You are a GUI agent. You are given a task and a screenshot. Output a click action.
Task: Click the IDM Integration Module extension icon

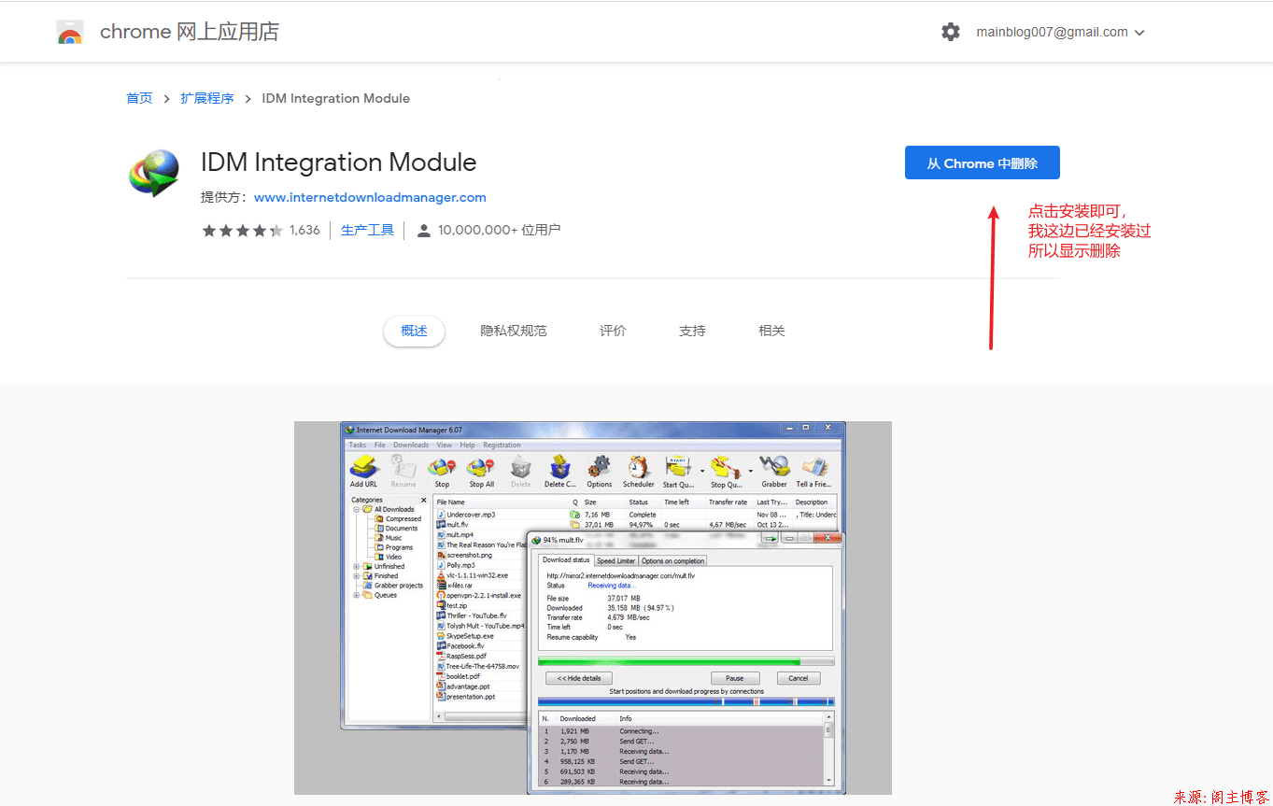pos(154,174)
